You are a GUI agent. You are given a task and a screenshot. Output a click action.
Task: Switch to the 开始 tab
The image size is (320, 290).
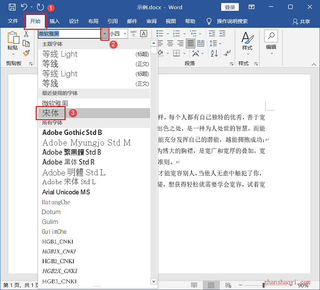35,21
